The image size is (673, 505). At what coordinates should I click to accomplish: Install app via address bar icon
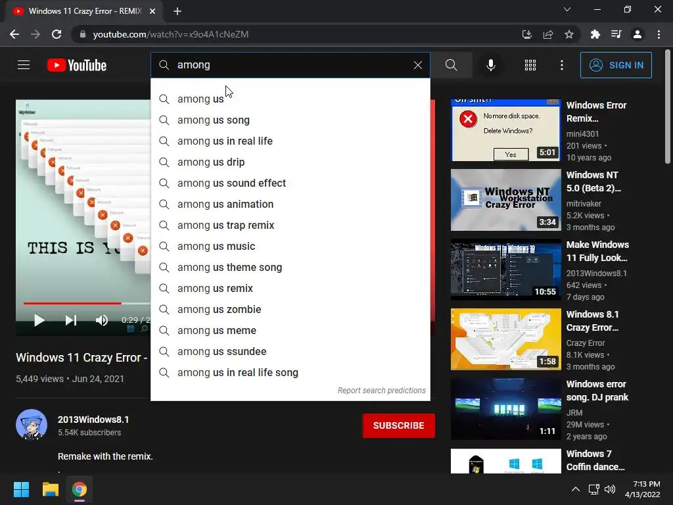(526, 34)
